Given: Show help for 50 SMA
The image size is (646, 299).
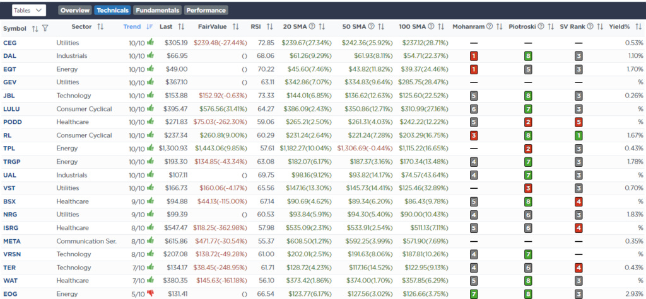Looking at the screenshot, I should 371,26.
